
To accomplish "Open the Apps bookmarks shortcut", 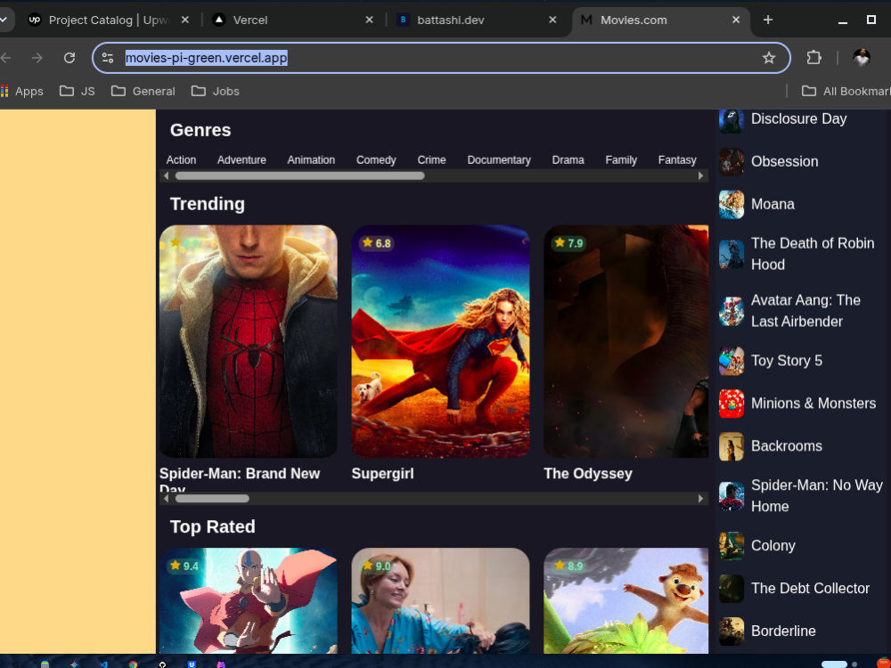I will tap(22, 91).
